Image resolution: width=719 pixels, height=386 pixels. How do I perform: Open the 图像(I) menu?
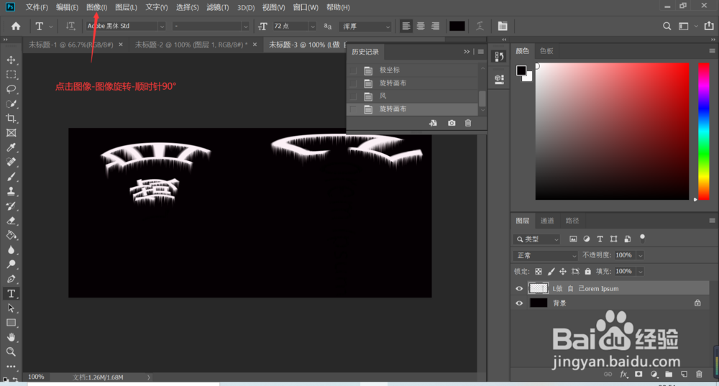[x=97, y=7]
